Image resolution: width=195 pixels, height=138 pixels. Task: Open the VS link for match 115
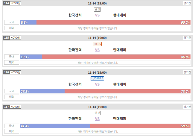97,50
